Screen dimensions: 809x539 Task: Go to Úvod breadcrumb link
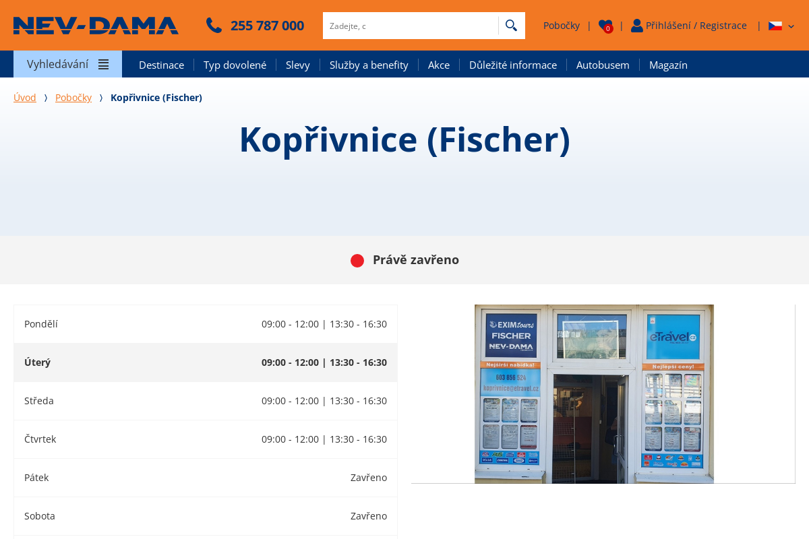[x=25, y=98]
